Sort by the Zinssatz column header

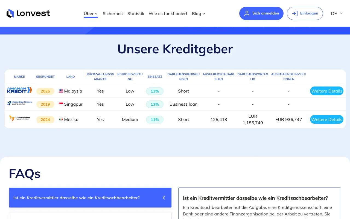tap(155, 77)
